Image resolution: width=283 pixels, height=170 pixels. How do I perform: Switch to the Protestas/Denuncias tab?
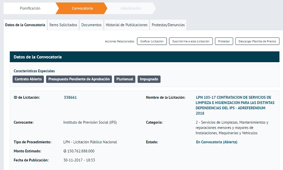click(x=168, y=25)
